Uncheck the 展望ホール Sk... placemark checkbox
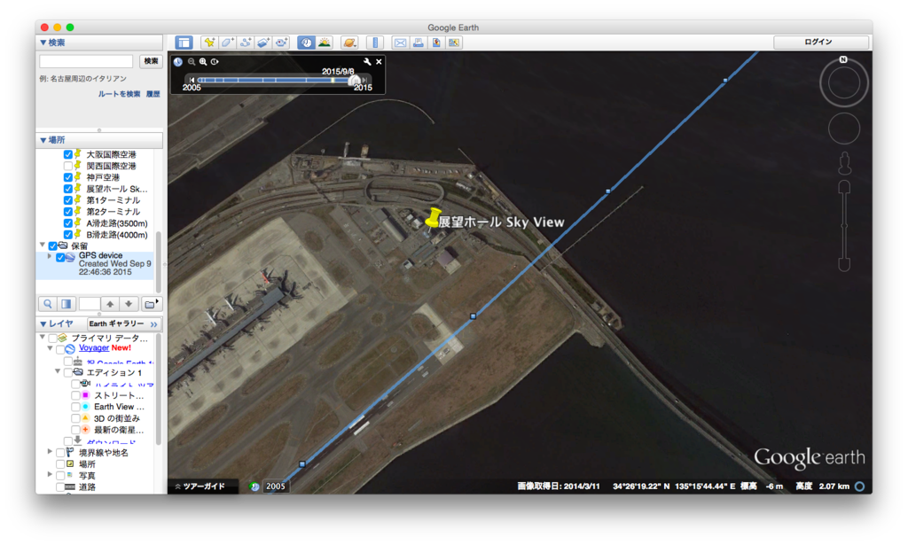The height and width of the screenshot is (545, 908). 67,189
